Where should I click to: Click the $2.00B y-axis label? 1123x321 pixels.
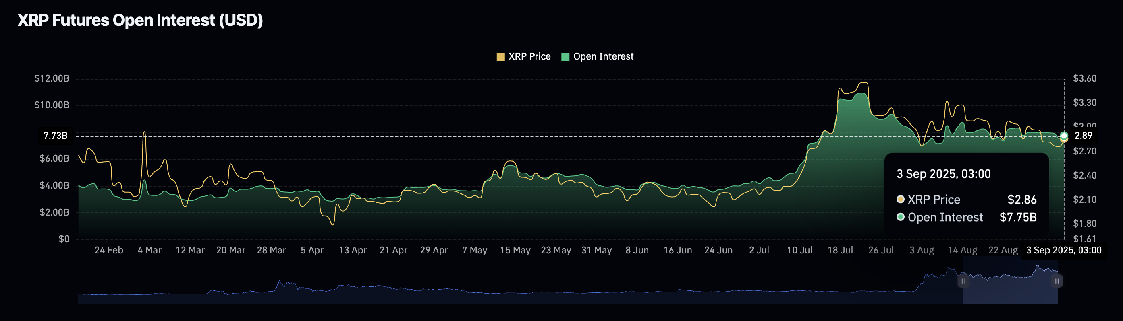pos(54,213)
